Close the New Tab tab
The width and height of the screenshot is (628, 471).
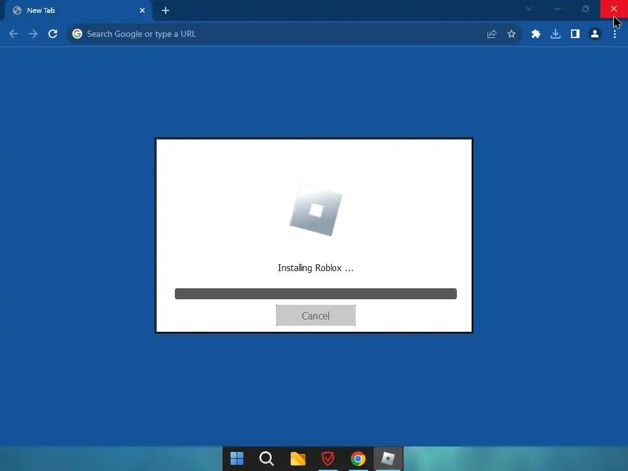click(x=142, y=10)
